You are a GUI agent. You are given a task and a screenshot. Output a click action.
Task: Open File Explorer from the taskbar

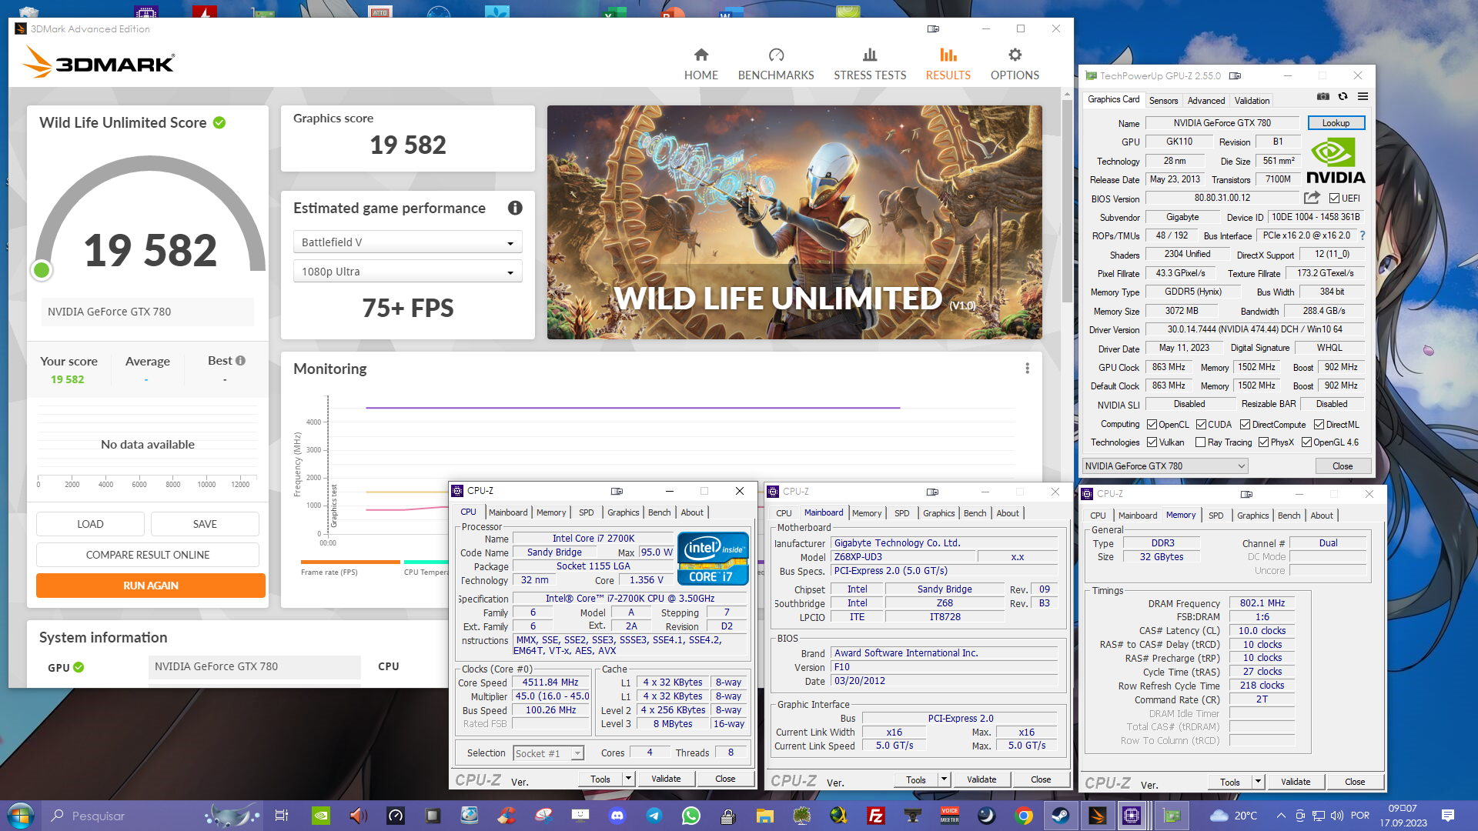point(764,816)
